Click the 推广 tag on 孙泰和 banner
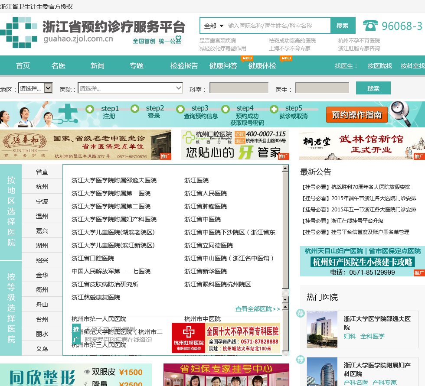 click(x=165, y=156)
